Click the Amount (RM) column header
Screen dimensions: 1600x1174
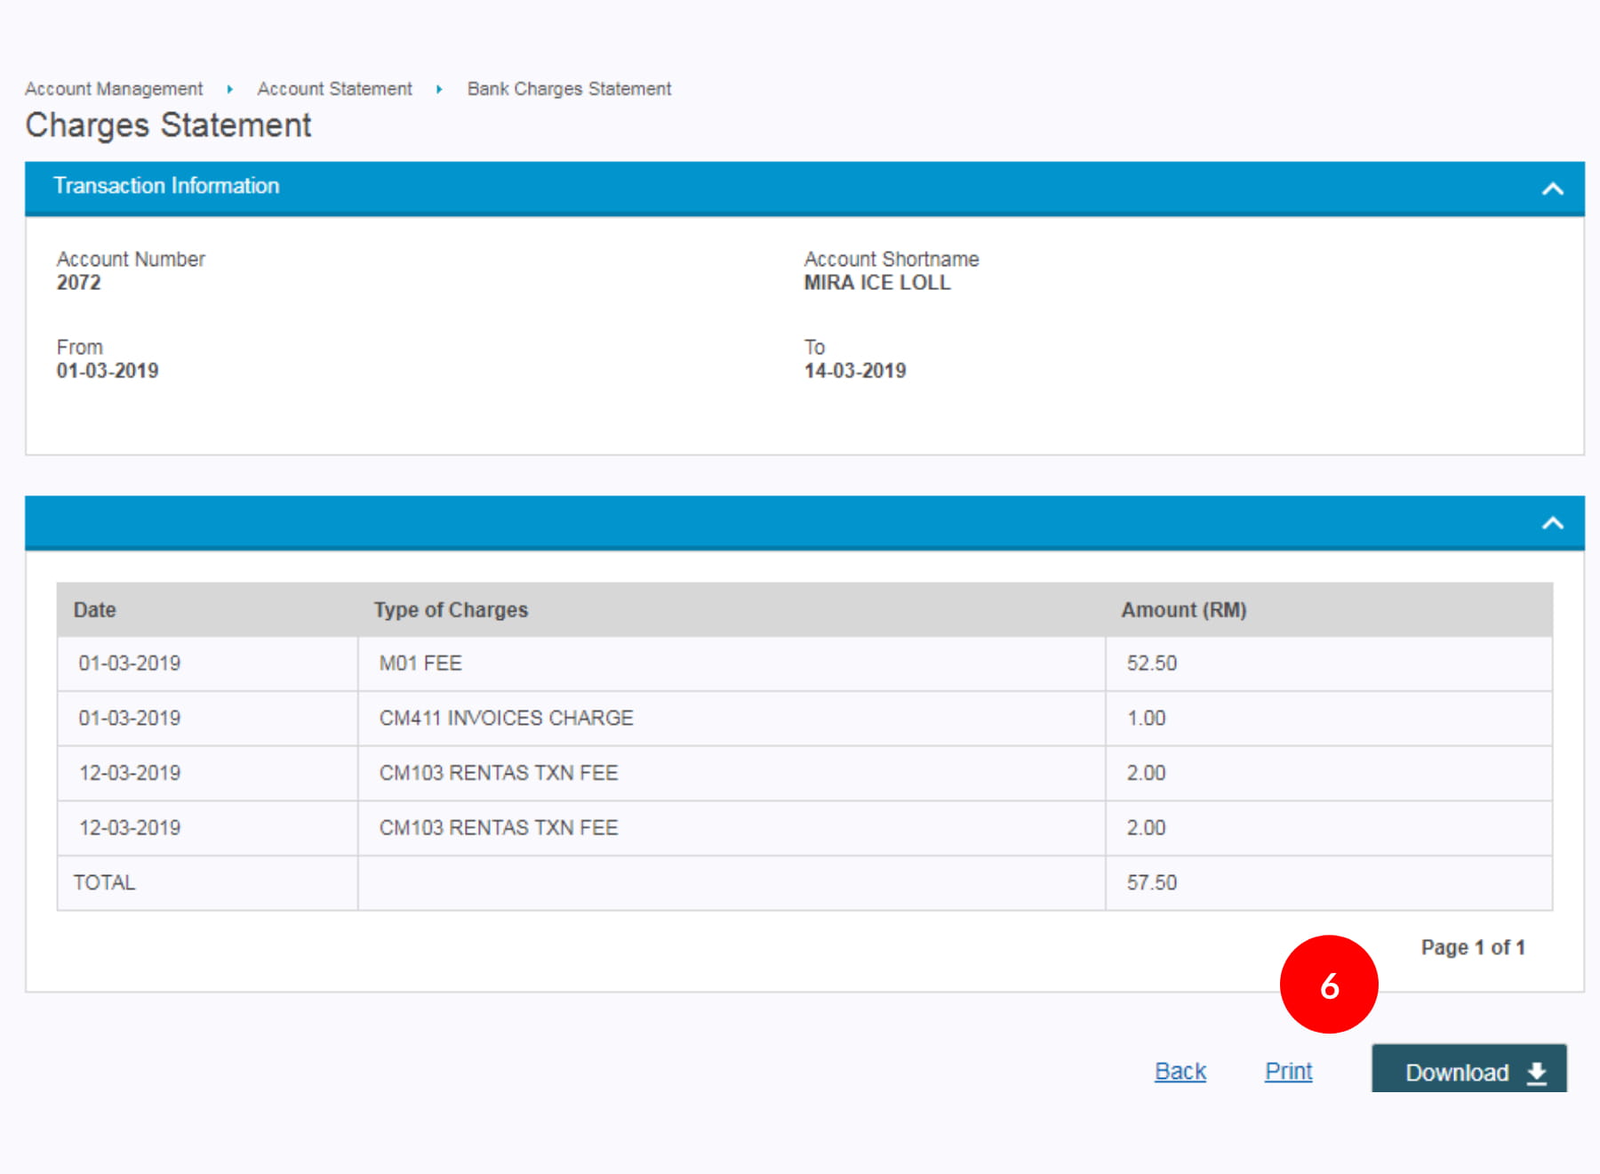click(x=1183, y=610)
